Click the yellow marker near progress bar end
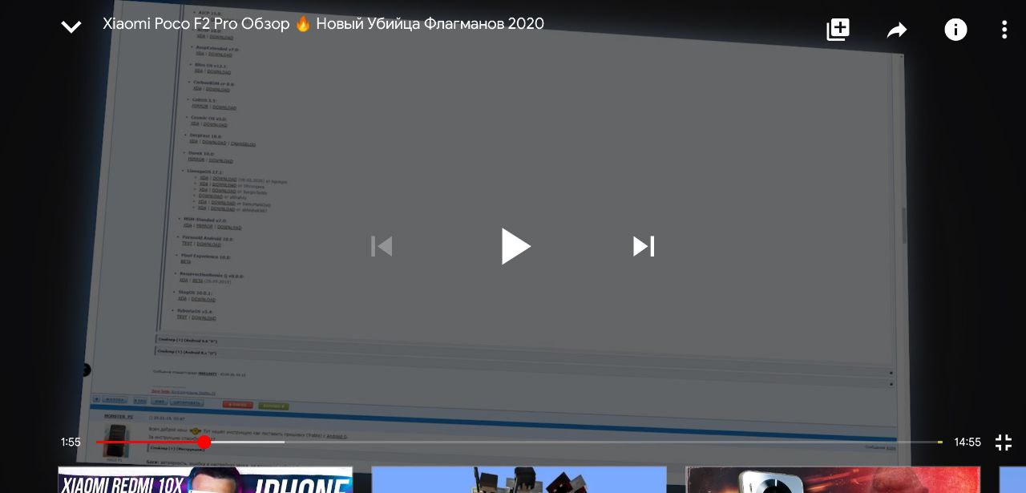Screen dimensions: 1026x493 pyautogui.click(x=939, y=442)
